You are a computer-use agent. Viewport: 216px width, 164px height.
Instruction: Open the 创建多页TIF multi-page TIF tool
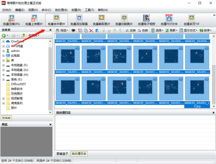(x=192, y=20)
